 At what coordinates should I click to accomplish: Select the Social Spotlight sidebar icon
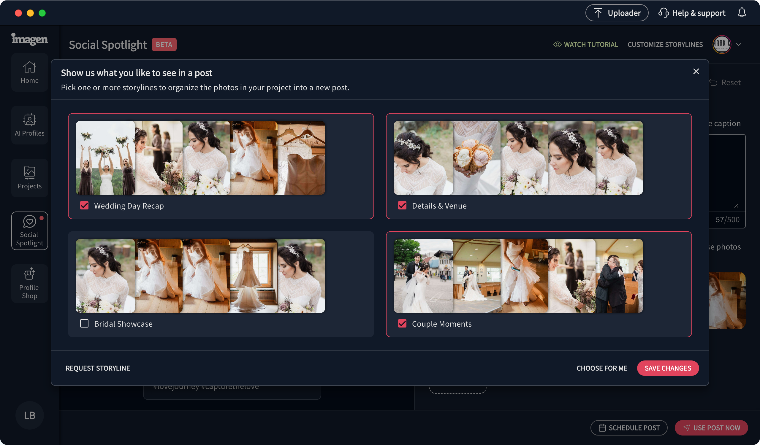pos(30,231)
